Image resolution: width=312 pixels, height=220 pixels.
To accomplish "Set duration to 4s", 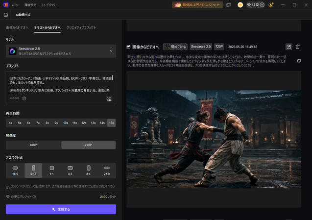I will [x=10, y=123].
